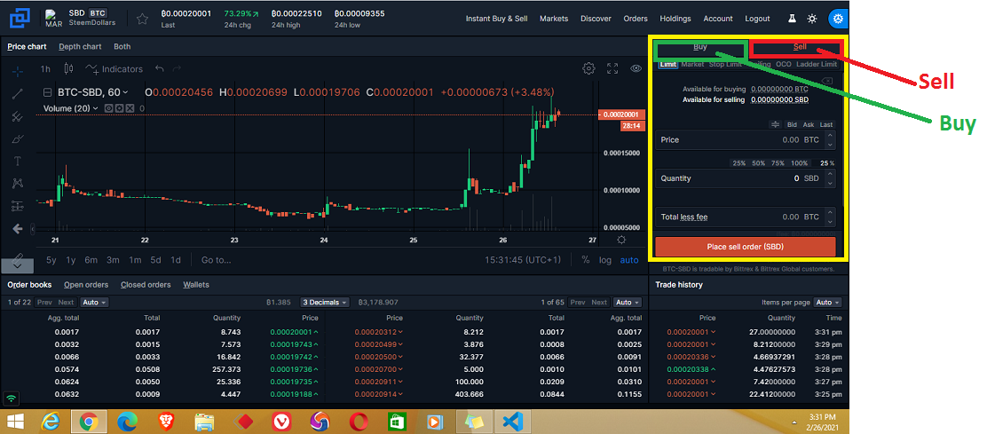Click Go to... date button
The image size is (987, 434).
[216, 260]
